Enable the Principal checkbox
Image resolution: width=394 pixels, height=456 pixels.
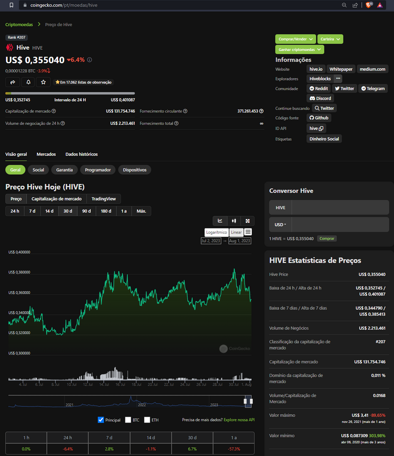(101, 420)
